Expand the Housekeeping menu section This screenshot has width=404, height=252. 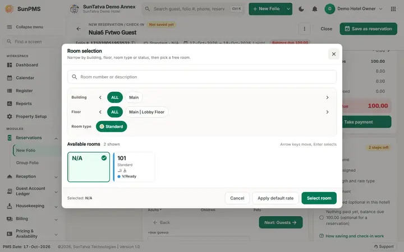[x=56, y=207]
